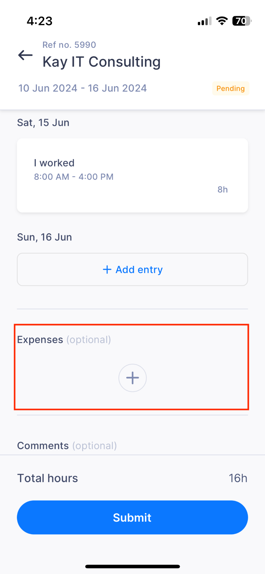Tap the 10 Jun 2024 - 16 Jun 2024 date range
The width and height of the screenshot is (265, 574).
[82, 88]
